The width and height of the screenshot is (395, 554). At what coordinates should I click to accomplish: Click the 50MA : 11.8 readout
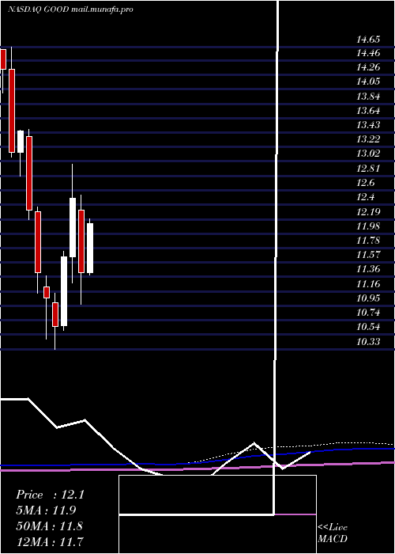50,526
